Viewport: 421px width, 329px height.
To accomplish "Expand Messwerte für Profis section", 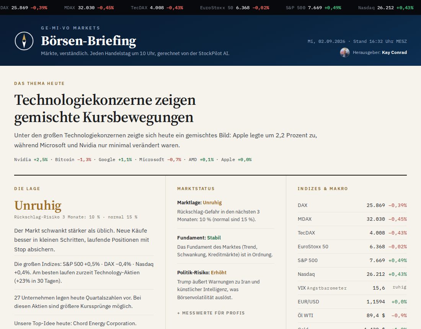I will [211, 313].
